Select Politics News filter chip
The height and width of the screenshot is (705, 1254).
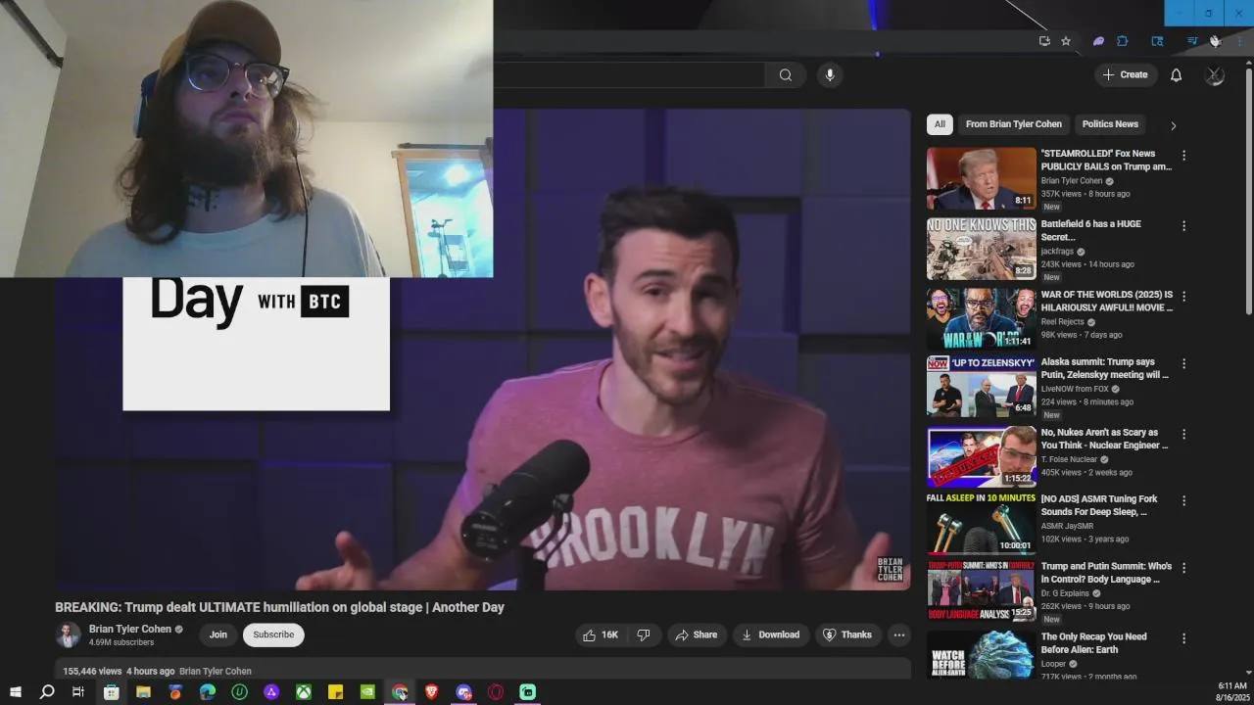(x=1110, y=124)
